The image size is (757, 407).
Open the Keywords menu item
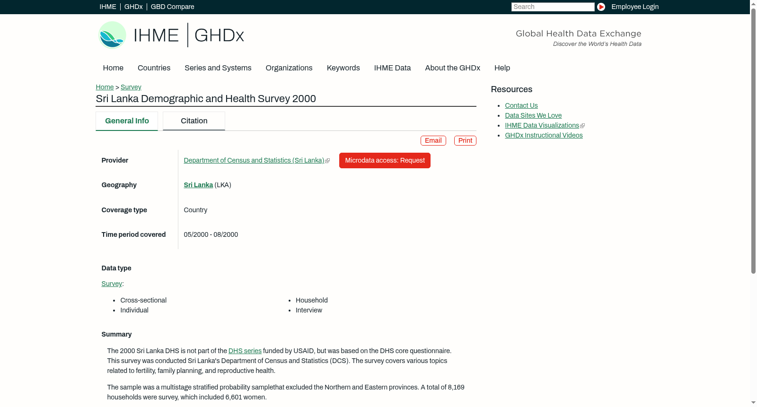pyautogui.click(x=343, y=68)
